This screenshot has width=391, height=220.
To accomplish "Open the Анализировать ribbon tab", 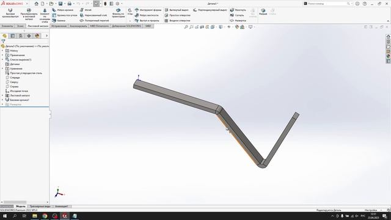I will [x=78, y=26].
